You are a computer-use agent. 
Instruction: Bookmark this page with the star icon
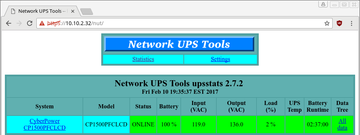pyautogui.click(x=327, y=23)
